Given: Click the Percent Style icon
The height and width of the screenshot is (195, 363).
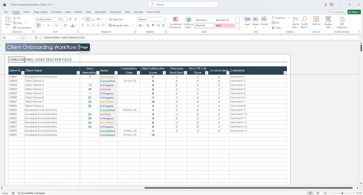Looking at the screenshot, I should click(x=148, y=26).
